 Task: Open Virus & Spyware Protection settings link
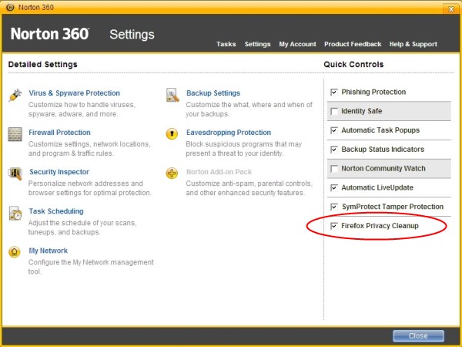pos(74,93)
